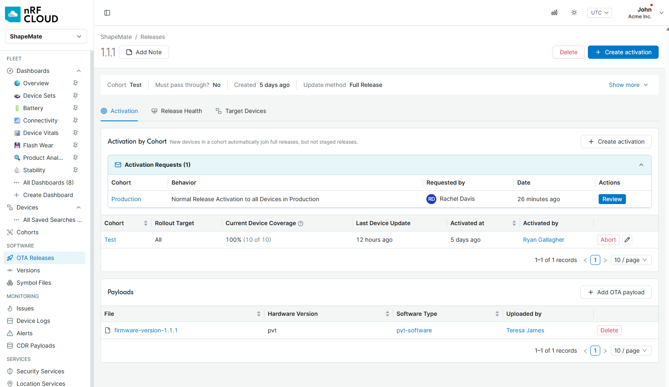This screenshot has height=387, width=669.
Task: Open the UTC timezone dropdown
Action: pos(599,13)
